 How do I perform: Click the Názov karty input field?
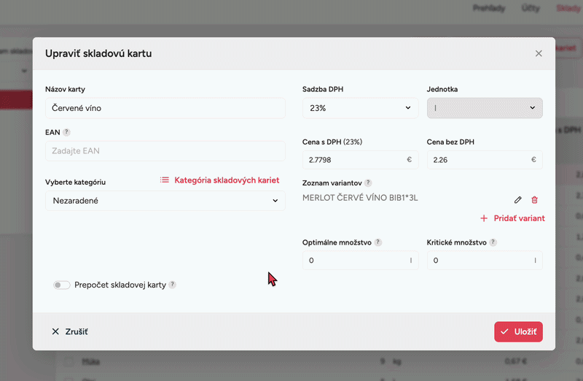(165, 108)
